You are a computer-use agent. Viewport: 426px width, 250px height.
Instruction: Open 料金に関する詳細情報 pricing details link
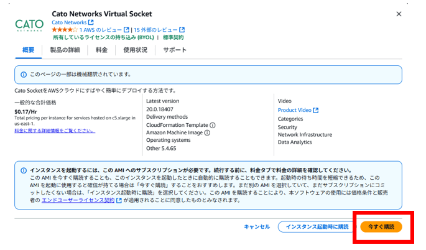click(54, 131)
